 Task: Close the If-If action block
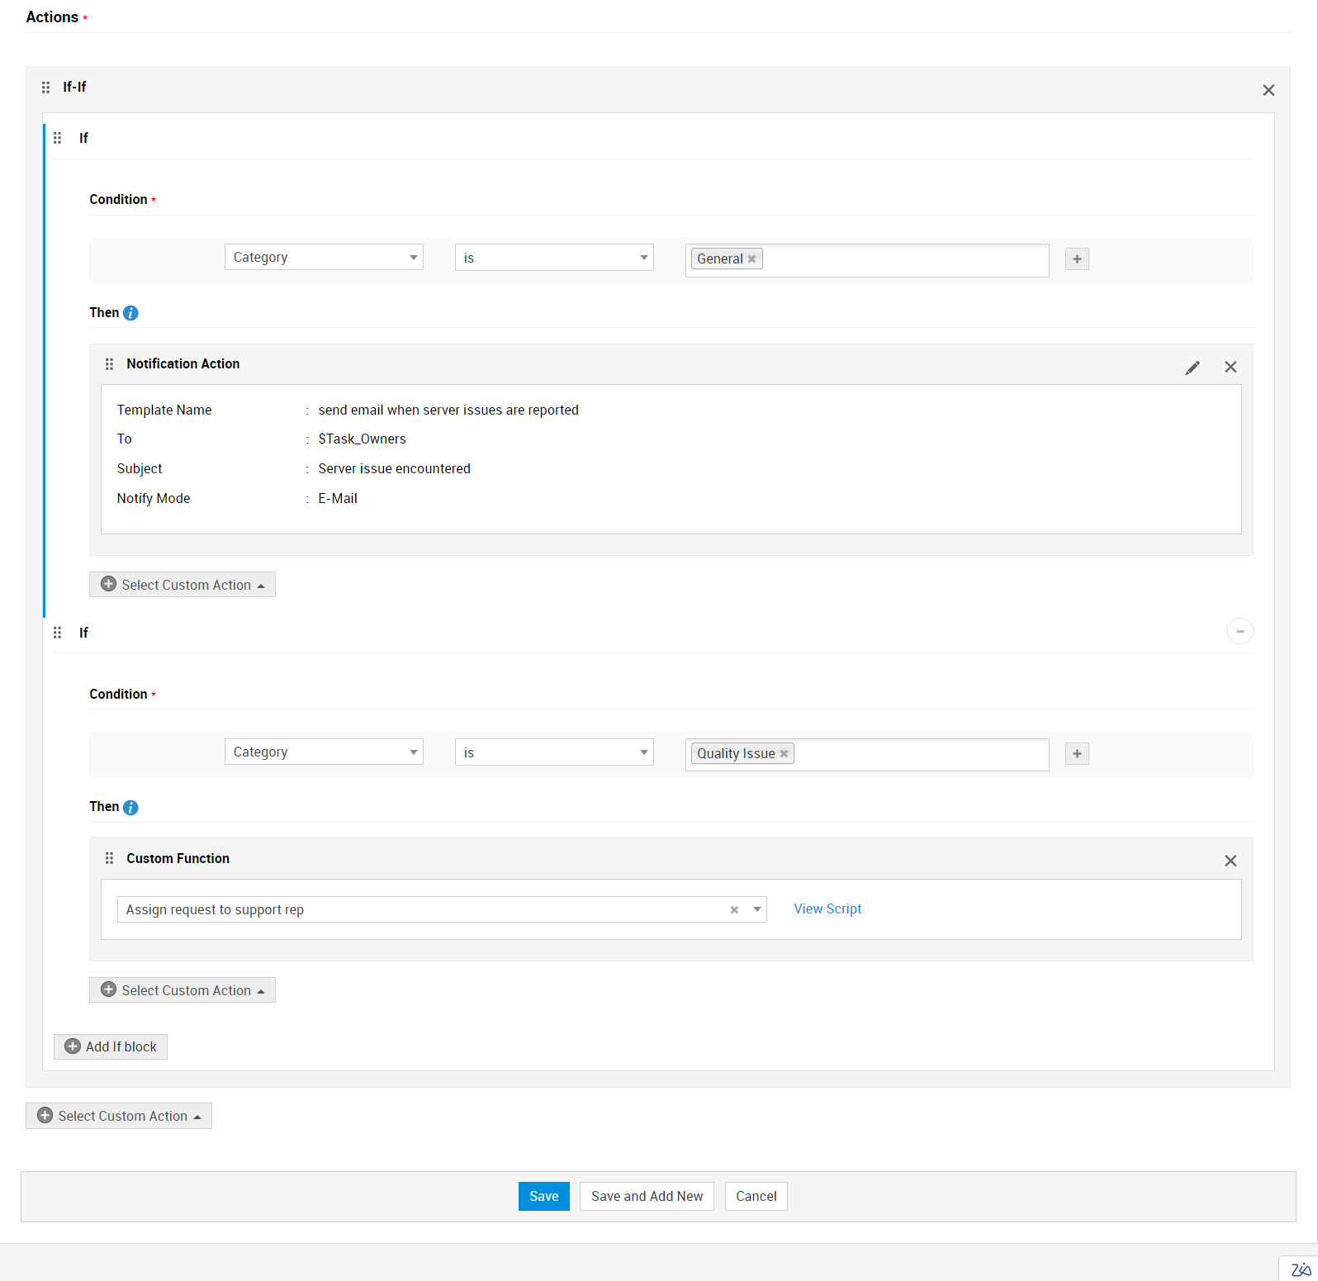point(1268,90)
